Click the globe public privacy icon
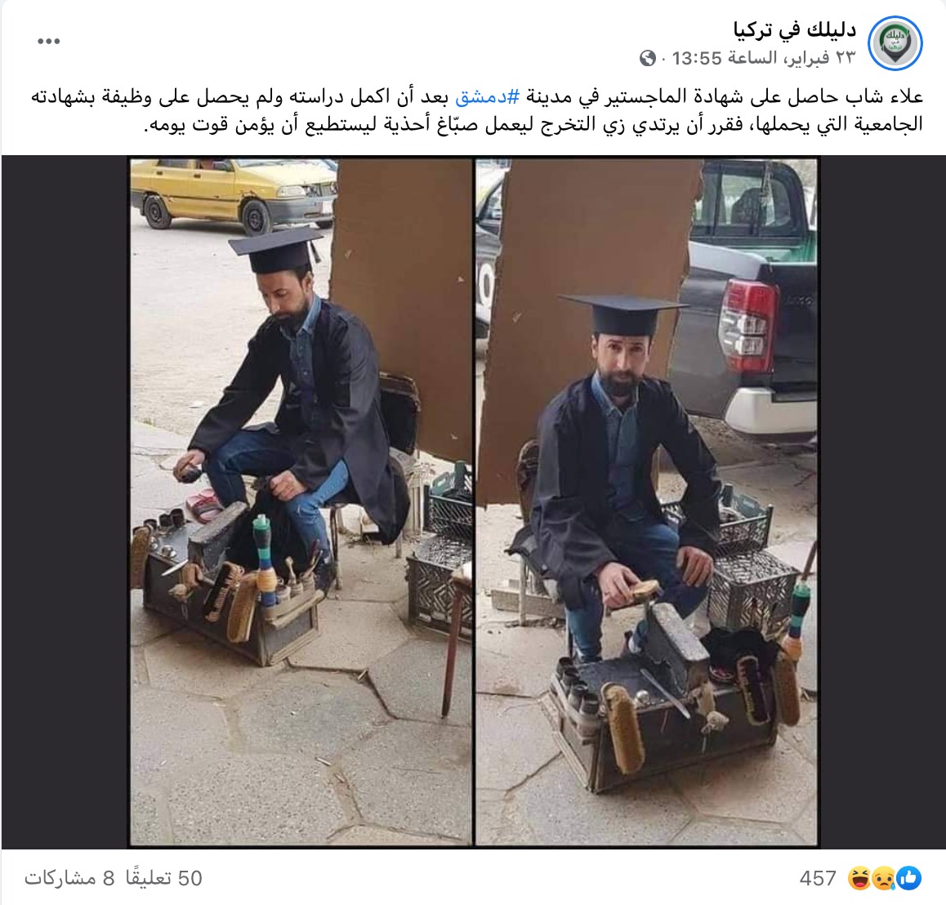This screenshot has width=946, height=905. tap(648, 59)
